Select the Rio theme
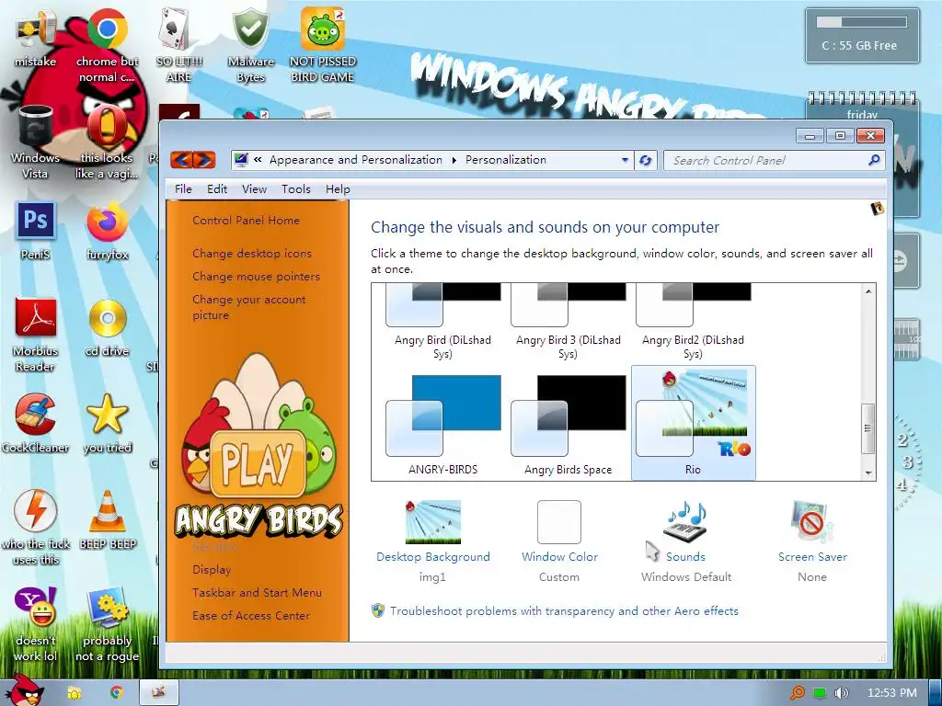 pos(693,423)
